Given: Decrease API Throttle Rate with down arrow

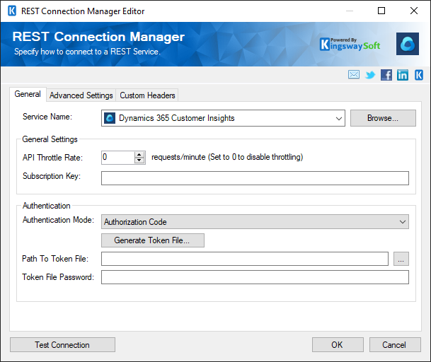Looking at the screenshot, I should [139, 160].
